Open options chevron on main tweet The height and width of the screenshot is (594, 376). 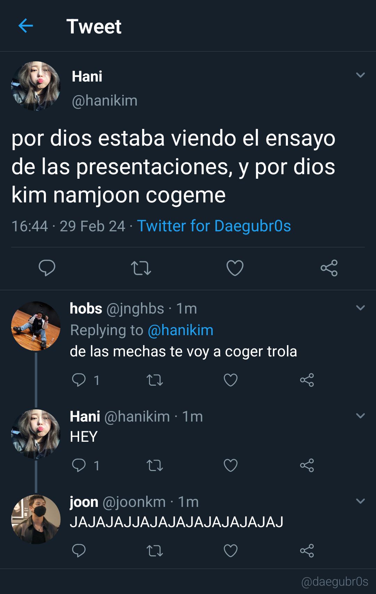tap(360, 75)
